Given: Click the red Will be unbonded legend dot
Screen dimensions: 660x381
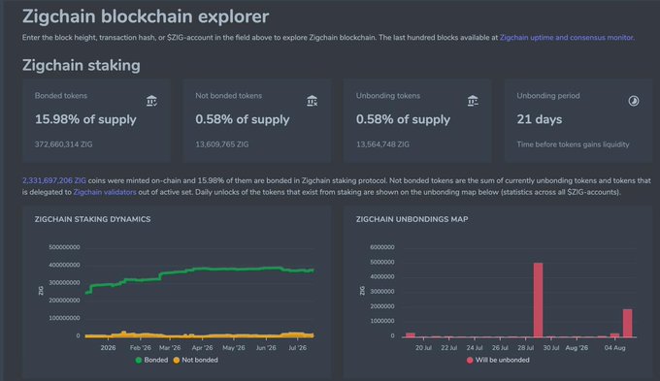Looking at the screenshot, I should click(470, 360).
